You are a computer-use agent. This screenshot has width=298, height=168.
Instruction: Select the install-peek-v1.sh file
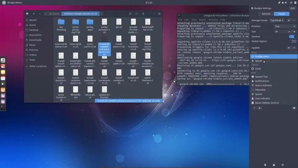[119, 58]
